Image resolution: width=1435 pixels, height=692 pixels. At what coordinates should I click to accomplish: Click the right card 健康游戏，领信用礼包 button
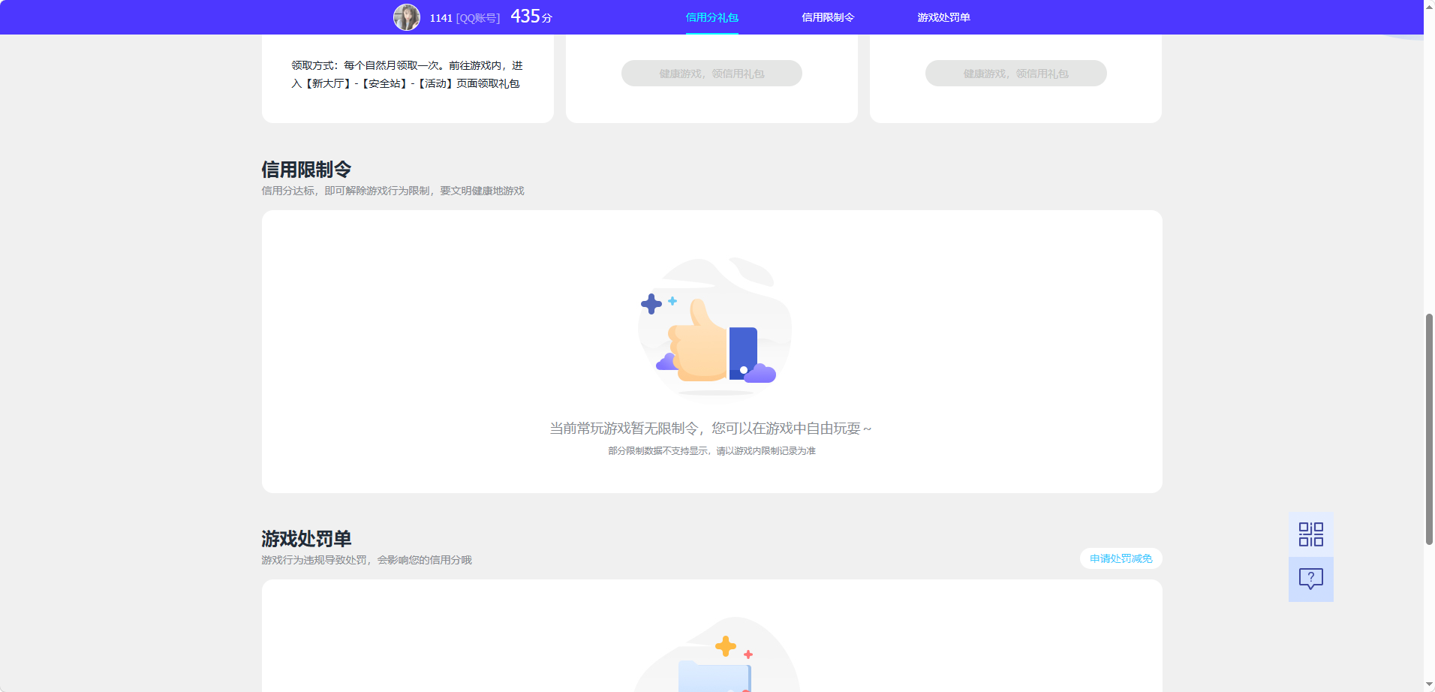(1015, 74)
